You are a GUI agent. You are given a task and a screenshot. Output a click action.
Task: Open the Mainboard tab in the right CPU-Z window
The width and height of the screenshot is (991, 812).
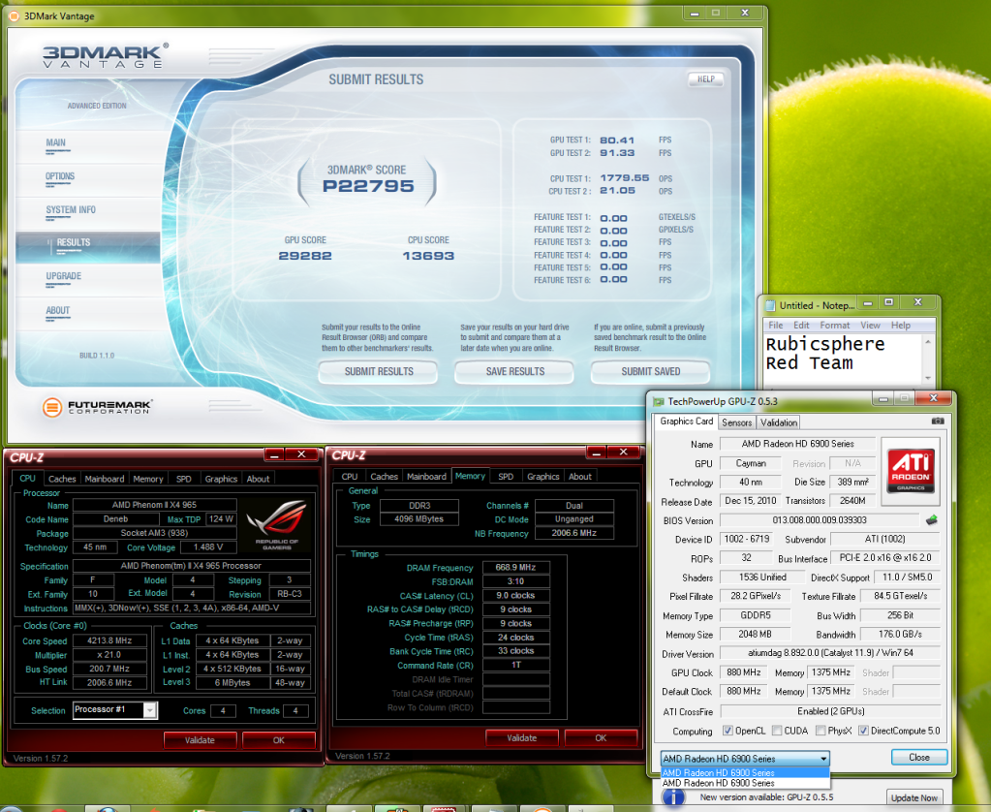(x=426, y=476)
